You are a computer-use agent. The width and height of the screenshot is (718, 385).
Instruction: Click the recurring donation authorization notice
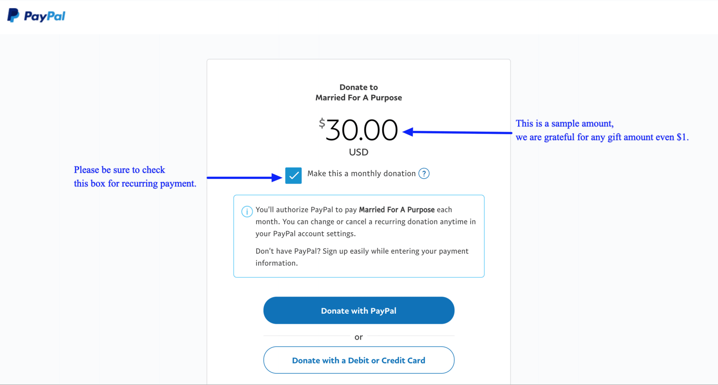point(366,221)
